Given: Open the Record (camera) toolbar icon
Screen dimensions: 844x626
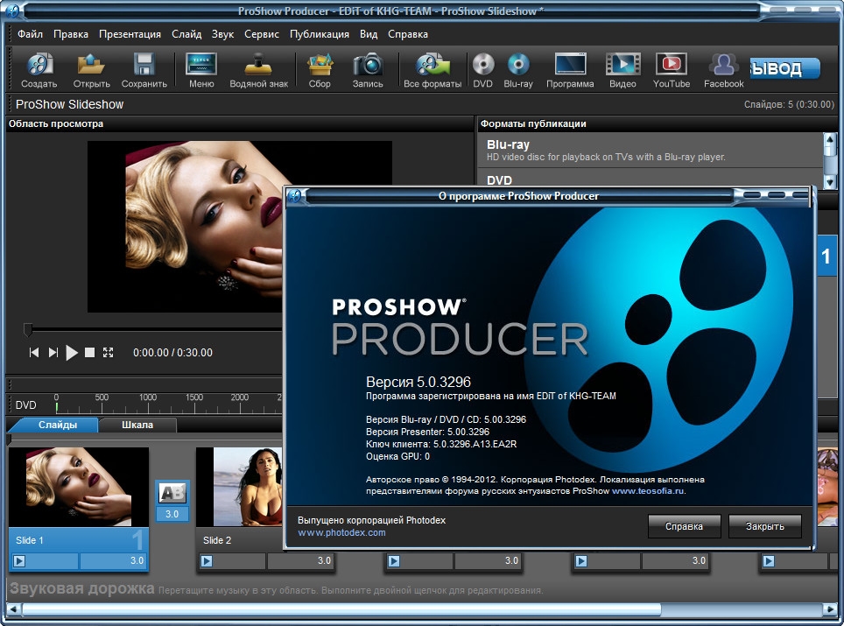Looking at the screenshot, I should click(x=368, y=66).
